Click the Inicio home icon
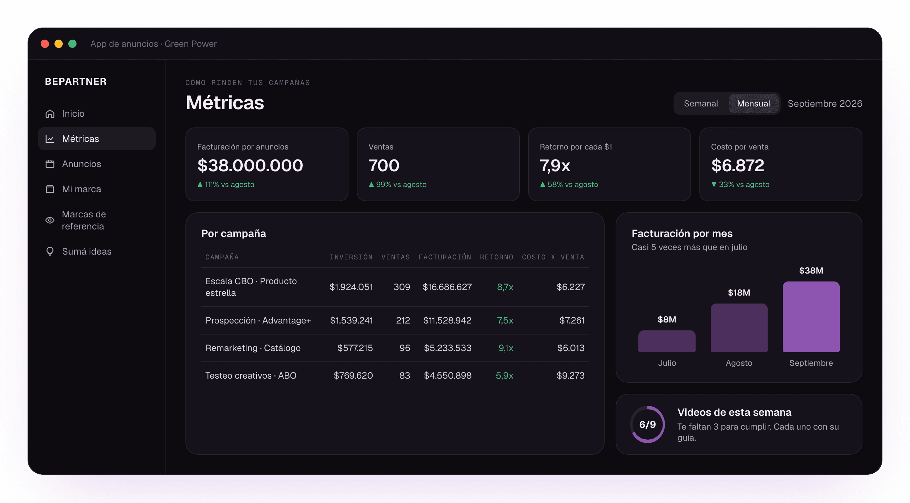The height and width of the screenshot is (503, 910). (50, 114)
